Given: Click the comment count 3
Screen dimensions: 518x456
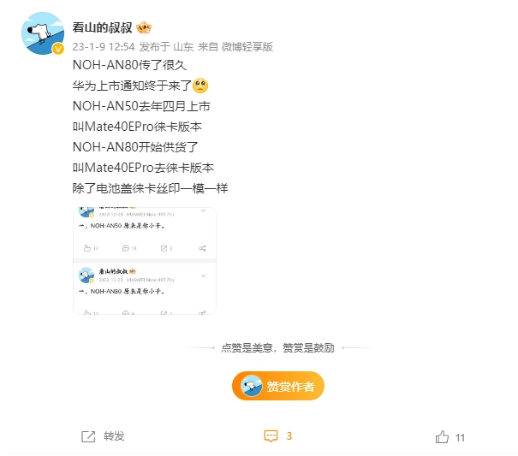Looking at the screenshot, I should (x=289, y=436).
